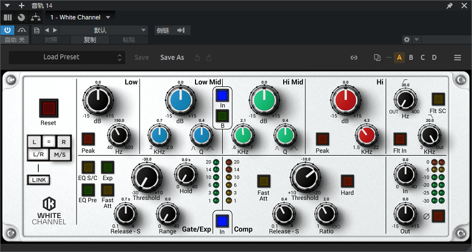This screenshot has width=472, height=252.
Task: Click the gate Hold knob
Action: [x=186, y=174]
